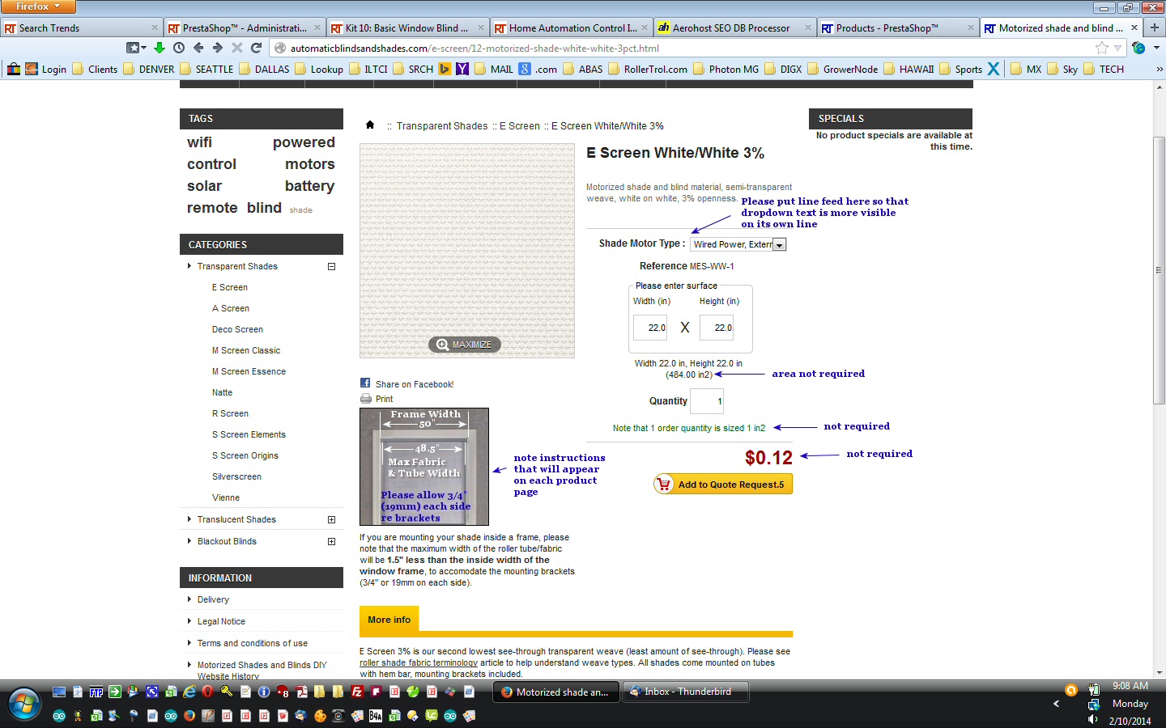Screen dimensions: 1166x728
Task: Open the roller shade fabric terminology link
Action: 418,662
